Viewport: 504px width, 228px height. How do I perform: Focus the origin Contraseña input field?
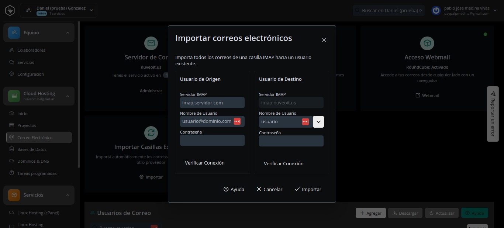[x=212, y=140]
